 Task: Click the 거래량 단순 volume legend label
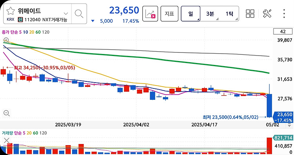(12, 133)
